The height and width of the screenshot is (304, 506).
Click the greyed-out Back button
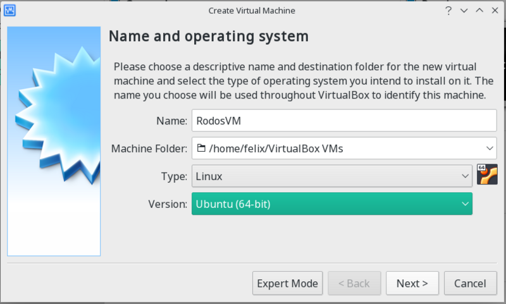click(354, 283)
